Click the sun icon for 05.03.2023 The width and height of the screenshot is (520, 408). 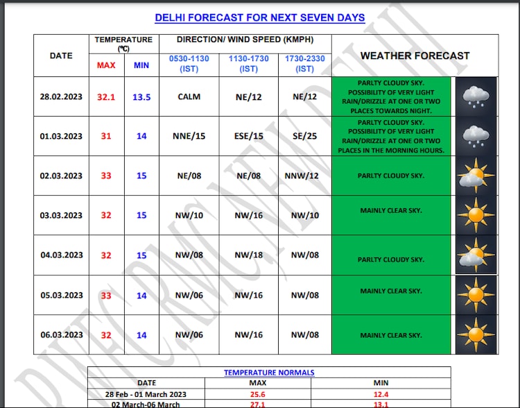(x=475, y=295)
